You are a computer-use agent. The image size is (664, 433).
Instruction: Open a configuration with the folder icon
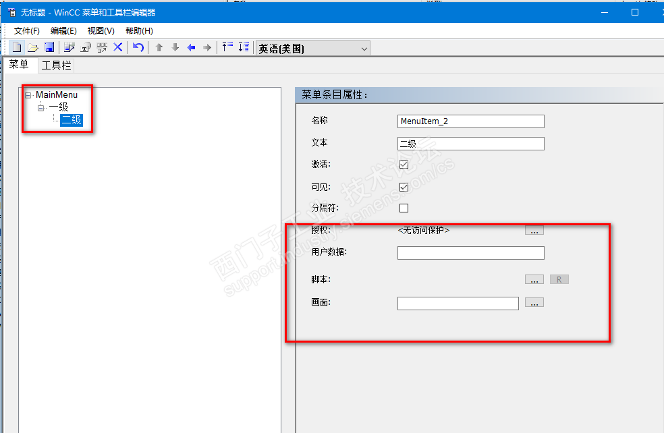(x=33, y=47)
